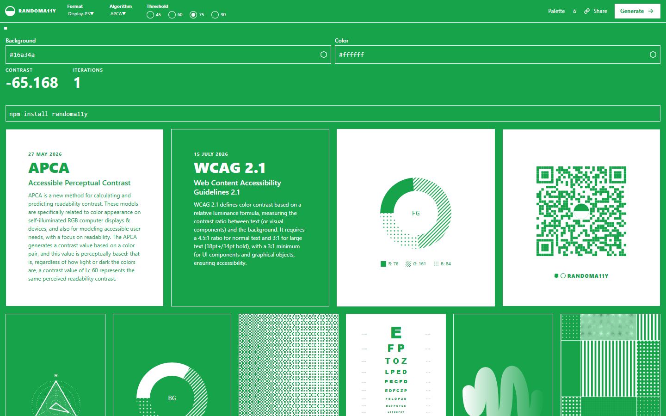Image resolution: width=666 pixels, height=416 pixels.
Task: Click the FG donut chart
Action: (416, 213)
